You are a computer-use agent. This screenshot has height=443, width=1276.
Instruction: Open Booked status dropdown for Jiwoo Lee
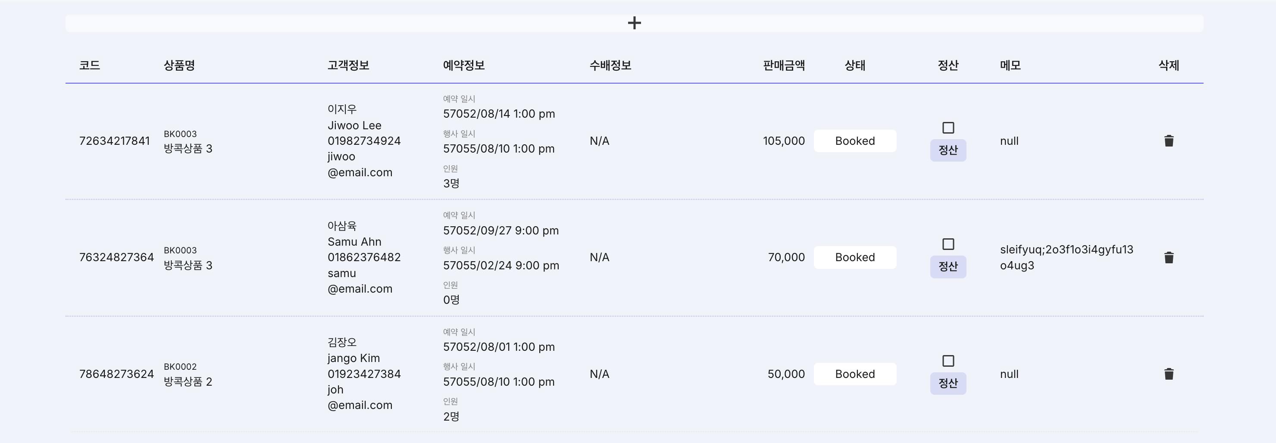(854, 141)
